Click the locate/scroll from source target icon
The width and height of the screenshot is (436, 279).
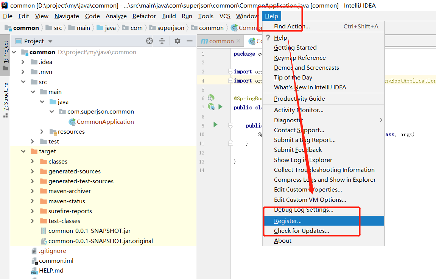(x=149, y=41)
